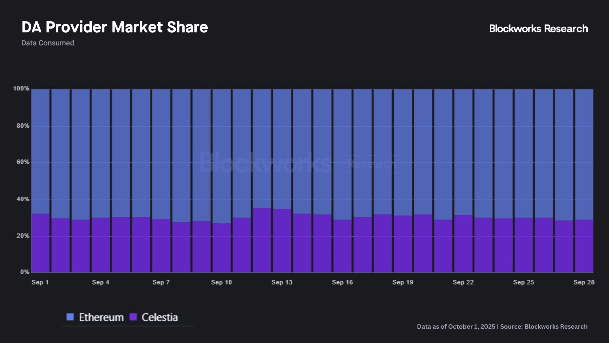Click the purple Celestia legend swatch

click(133, 317)
